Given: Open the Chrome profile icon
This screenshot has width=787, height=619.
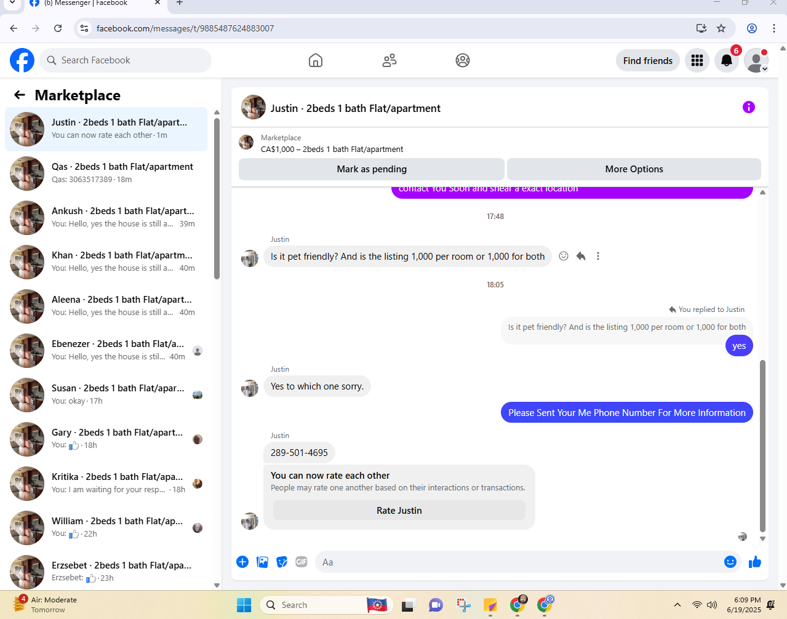Looking at the screenshot, I should [752, 28].
